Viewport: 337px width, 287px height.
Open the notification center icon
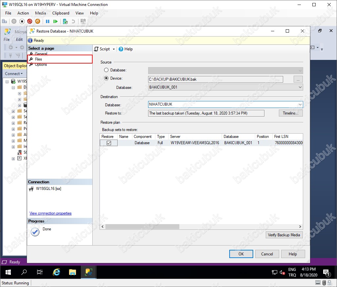pyautogui.click(x=326, y=273)
